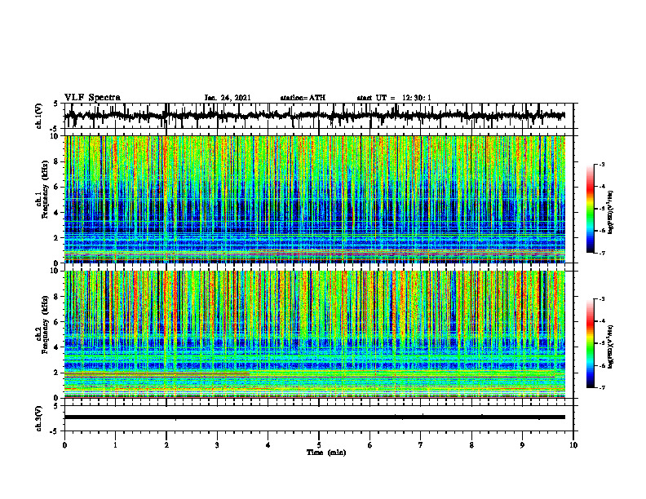Click time axis tick label "1"
This screenshot has width=646, height=499.
115,445
